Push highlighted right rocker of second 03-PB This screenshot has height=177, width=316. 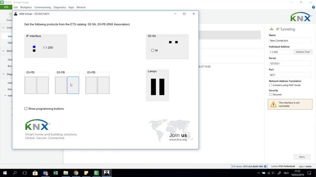click(73, 85)
